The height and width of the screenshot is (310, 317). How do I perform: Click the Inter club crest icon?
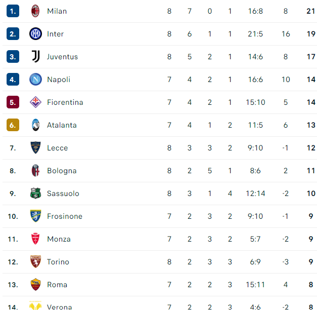click(35, 34)
